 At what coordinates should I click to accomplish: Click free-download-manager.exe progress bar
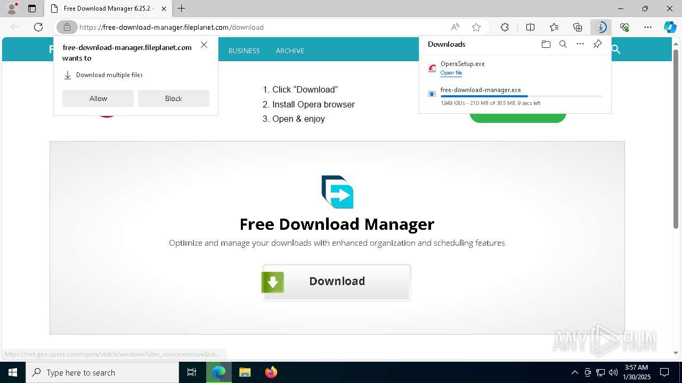click(521, 96)
